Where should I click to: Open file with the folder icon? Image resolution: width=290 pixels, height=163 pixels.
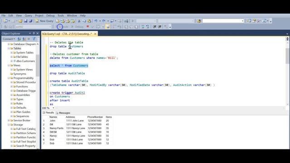20,21
